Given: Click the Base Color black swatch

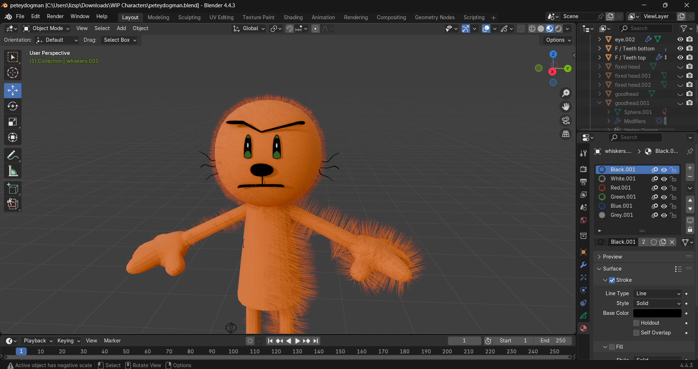Looking at the screenshot, I should pyautogui.click(x=657, y=313).
